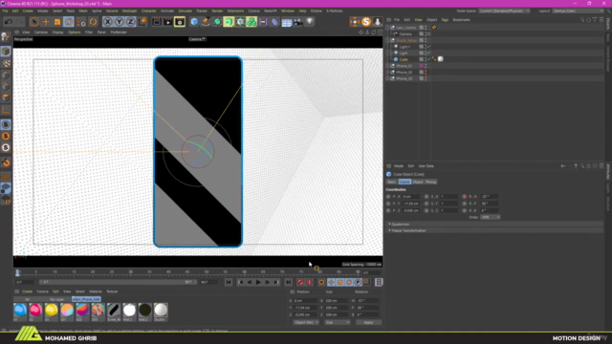Viewport: 612px width, 344px height.
Task: Open the viewport Cameras menu
Action: click(41, 32)
